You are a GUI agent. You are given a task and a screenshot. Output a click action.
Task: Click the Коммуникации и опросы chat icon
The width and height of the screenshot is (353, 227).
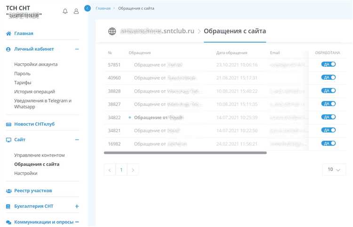(8, 222)
